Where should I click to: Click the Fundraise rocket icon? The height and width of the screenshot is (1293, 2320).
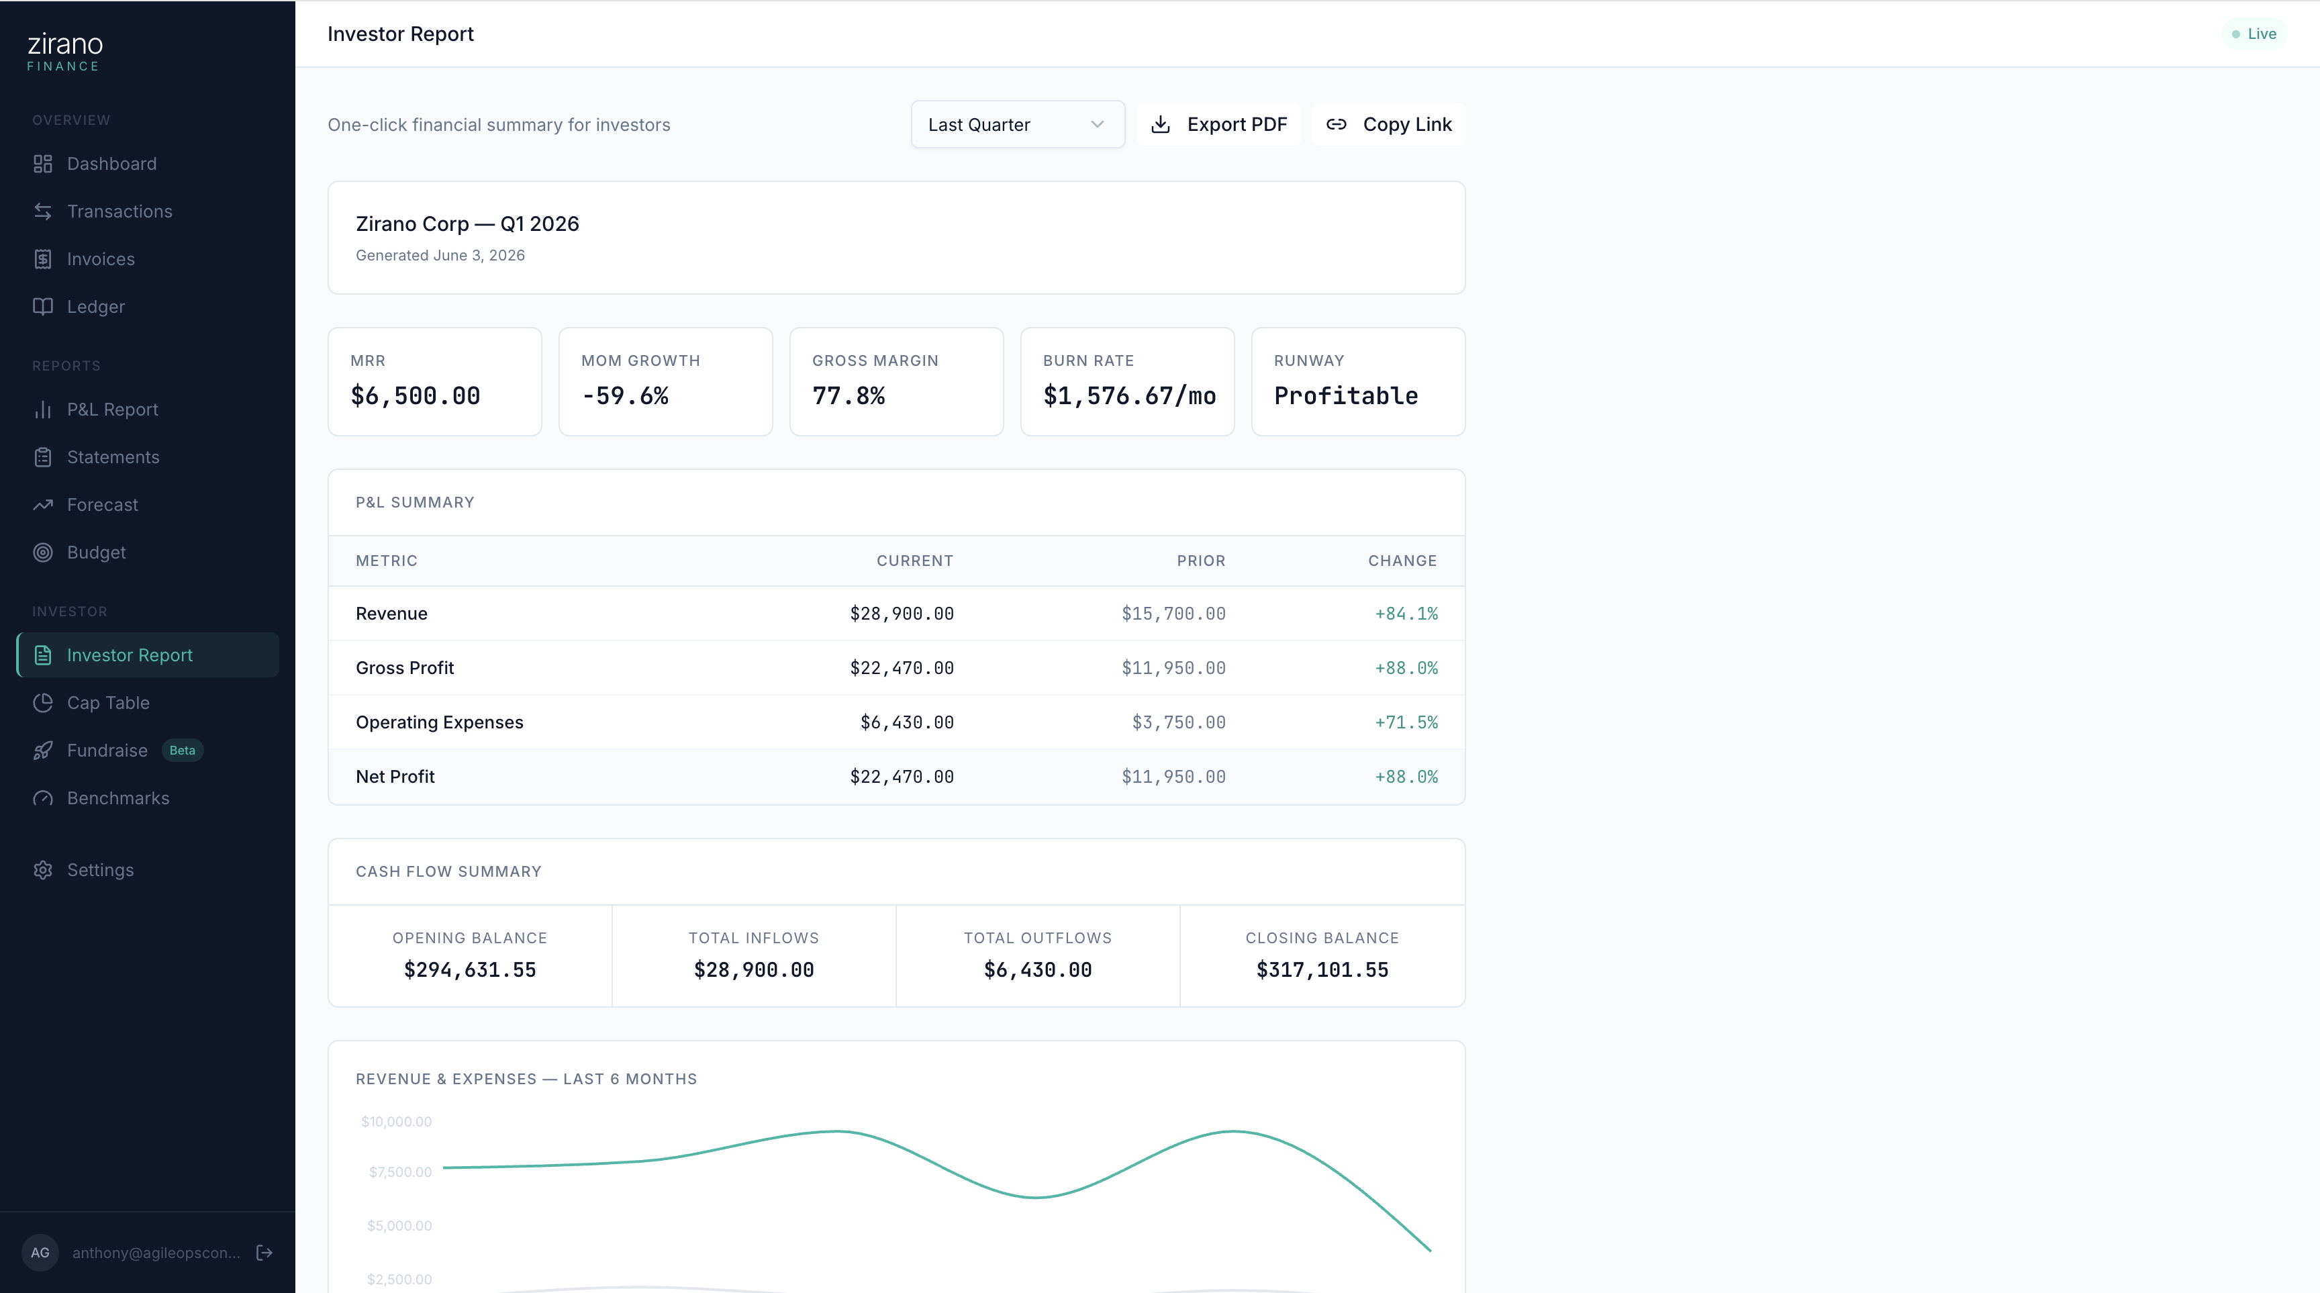(42, 751)
